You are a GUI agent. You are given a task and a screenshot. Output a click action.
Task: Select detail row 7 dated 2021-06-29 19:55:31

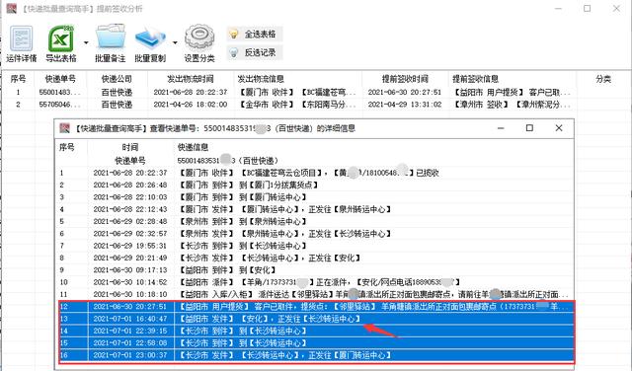314,246
